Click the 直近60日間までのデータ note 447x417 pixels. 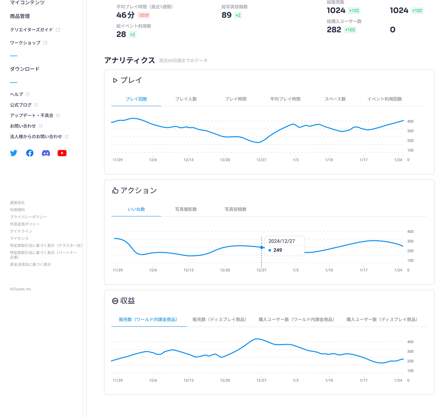[183, 60]
